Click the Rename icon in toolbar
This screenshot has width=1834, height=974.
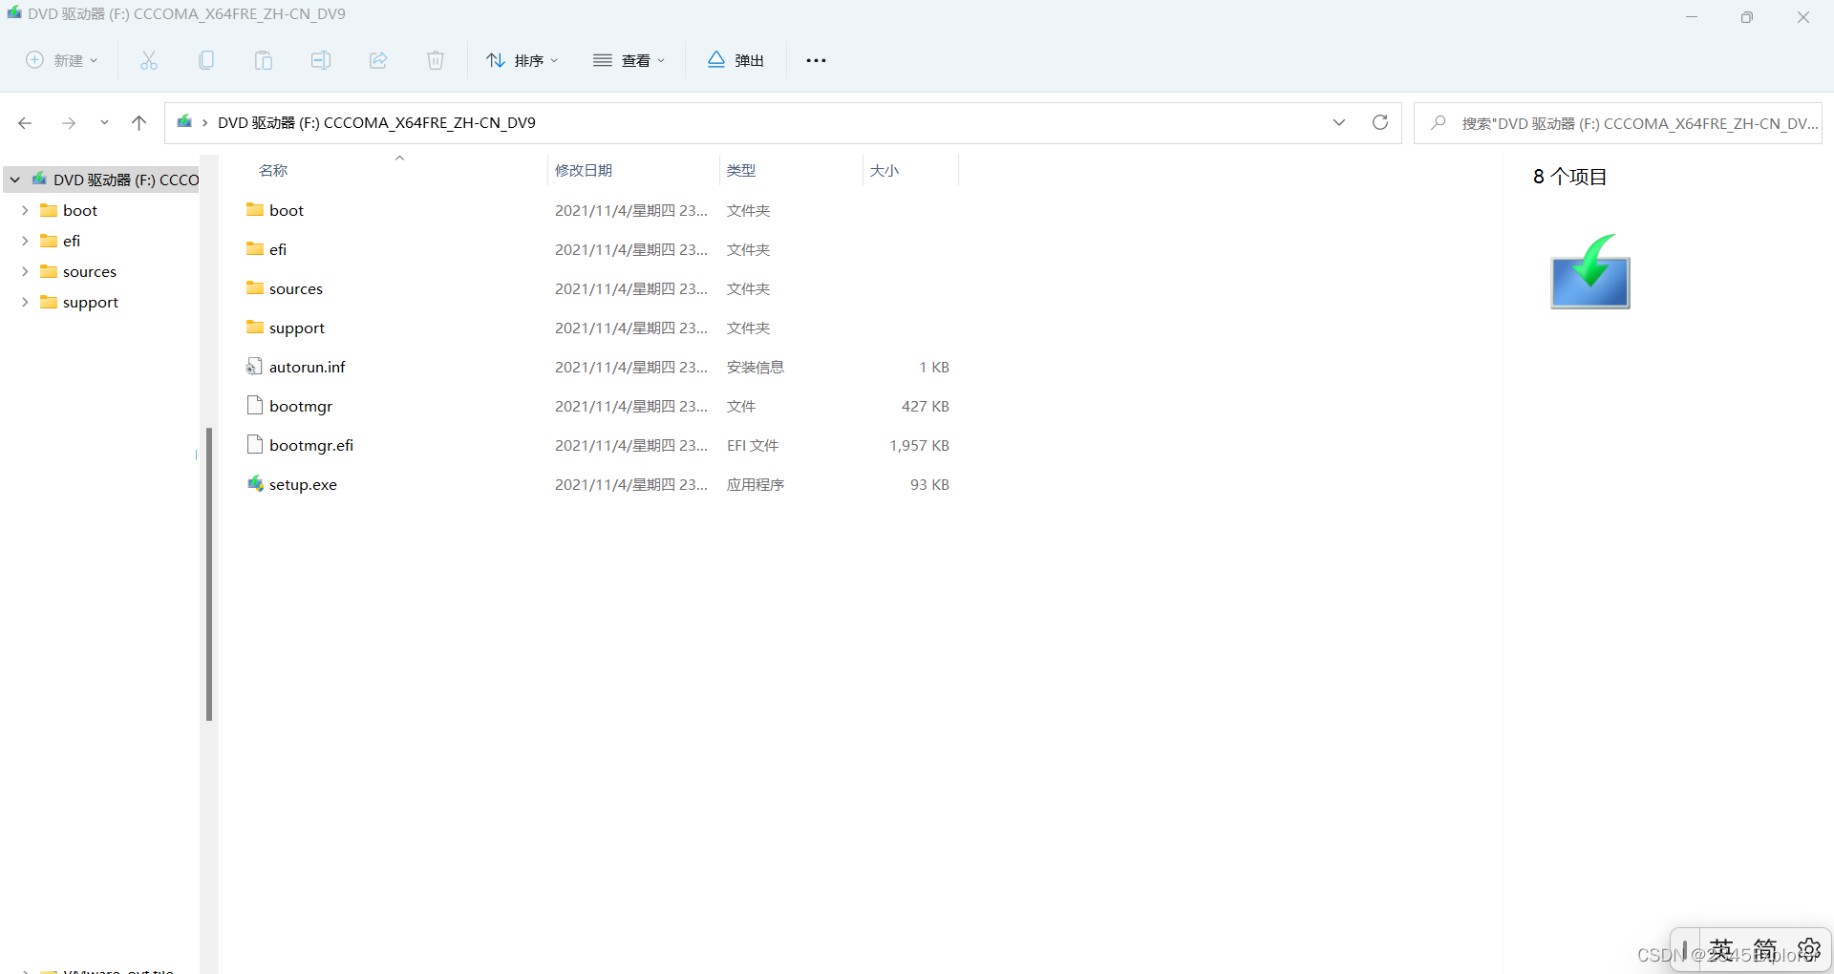321,60
